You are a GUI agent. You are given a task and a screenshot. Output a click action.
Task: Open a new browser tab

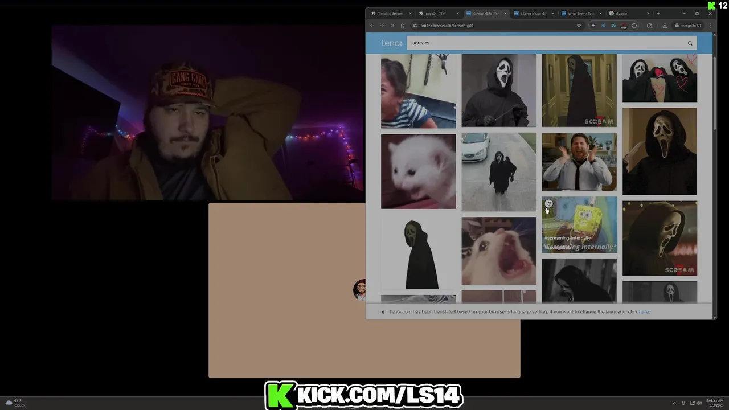pyautogui.click(x=658, y=13)
